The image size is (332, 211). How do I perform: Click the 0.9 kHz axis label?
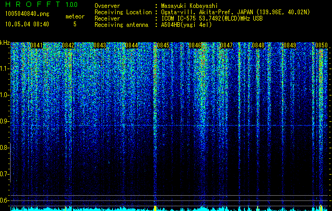pyautogui.click(x=4, y=121)
